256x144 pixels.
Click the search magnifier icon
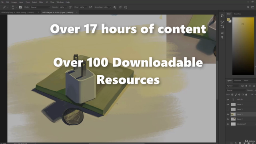pyautogui.click(x=248, y=7)
